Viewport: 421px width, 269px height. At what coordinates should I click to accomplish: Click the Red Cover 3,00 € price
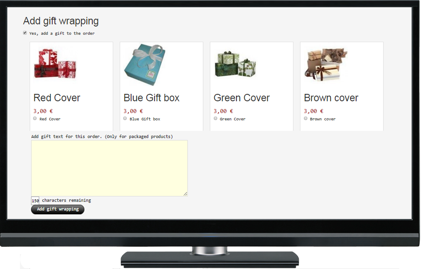(43, 111)
